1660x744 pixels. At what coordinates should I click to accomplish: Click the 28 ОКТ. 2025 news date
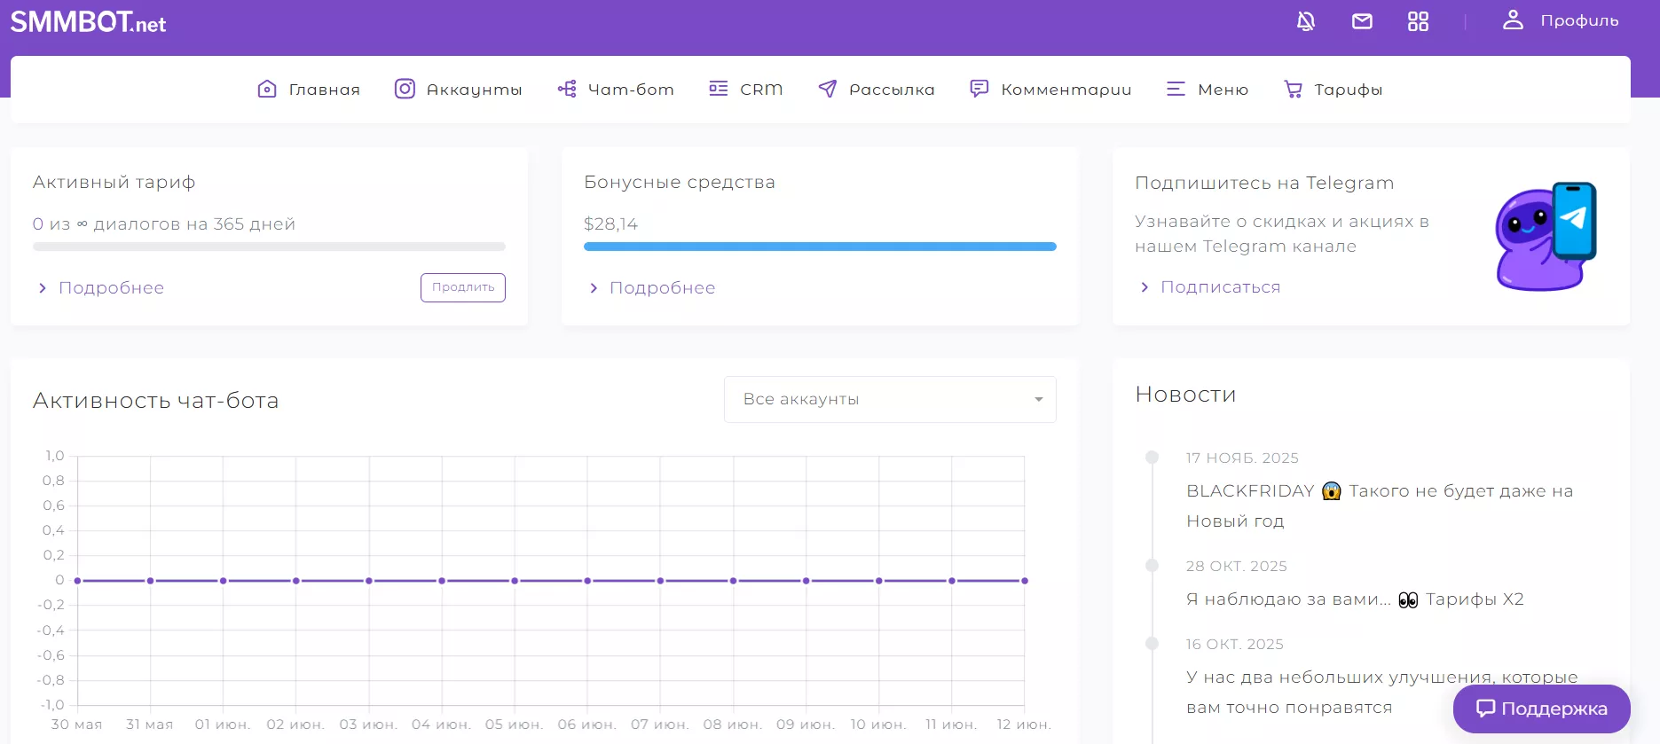(x=1237, y=567)
